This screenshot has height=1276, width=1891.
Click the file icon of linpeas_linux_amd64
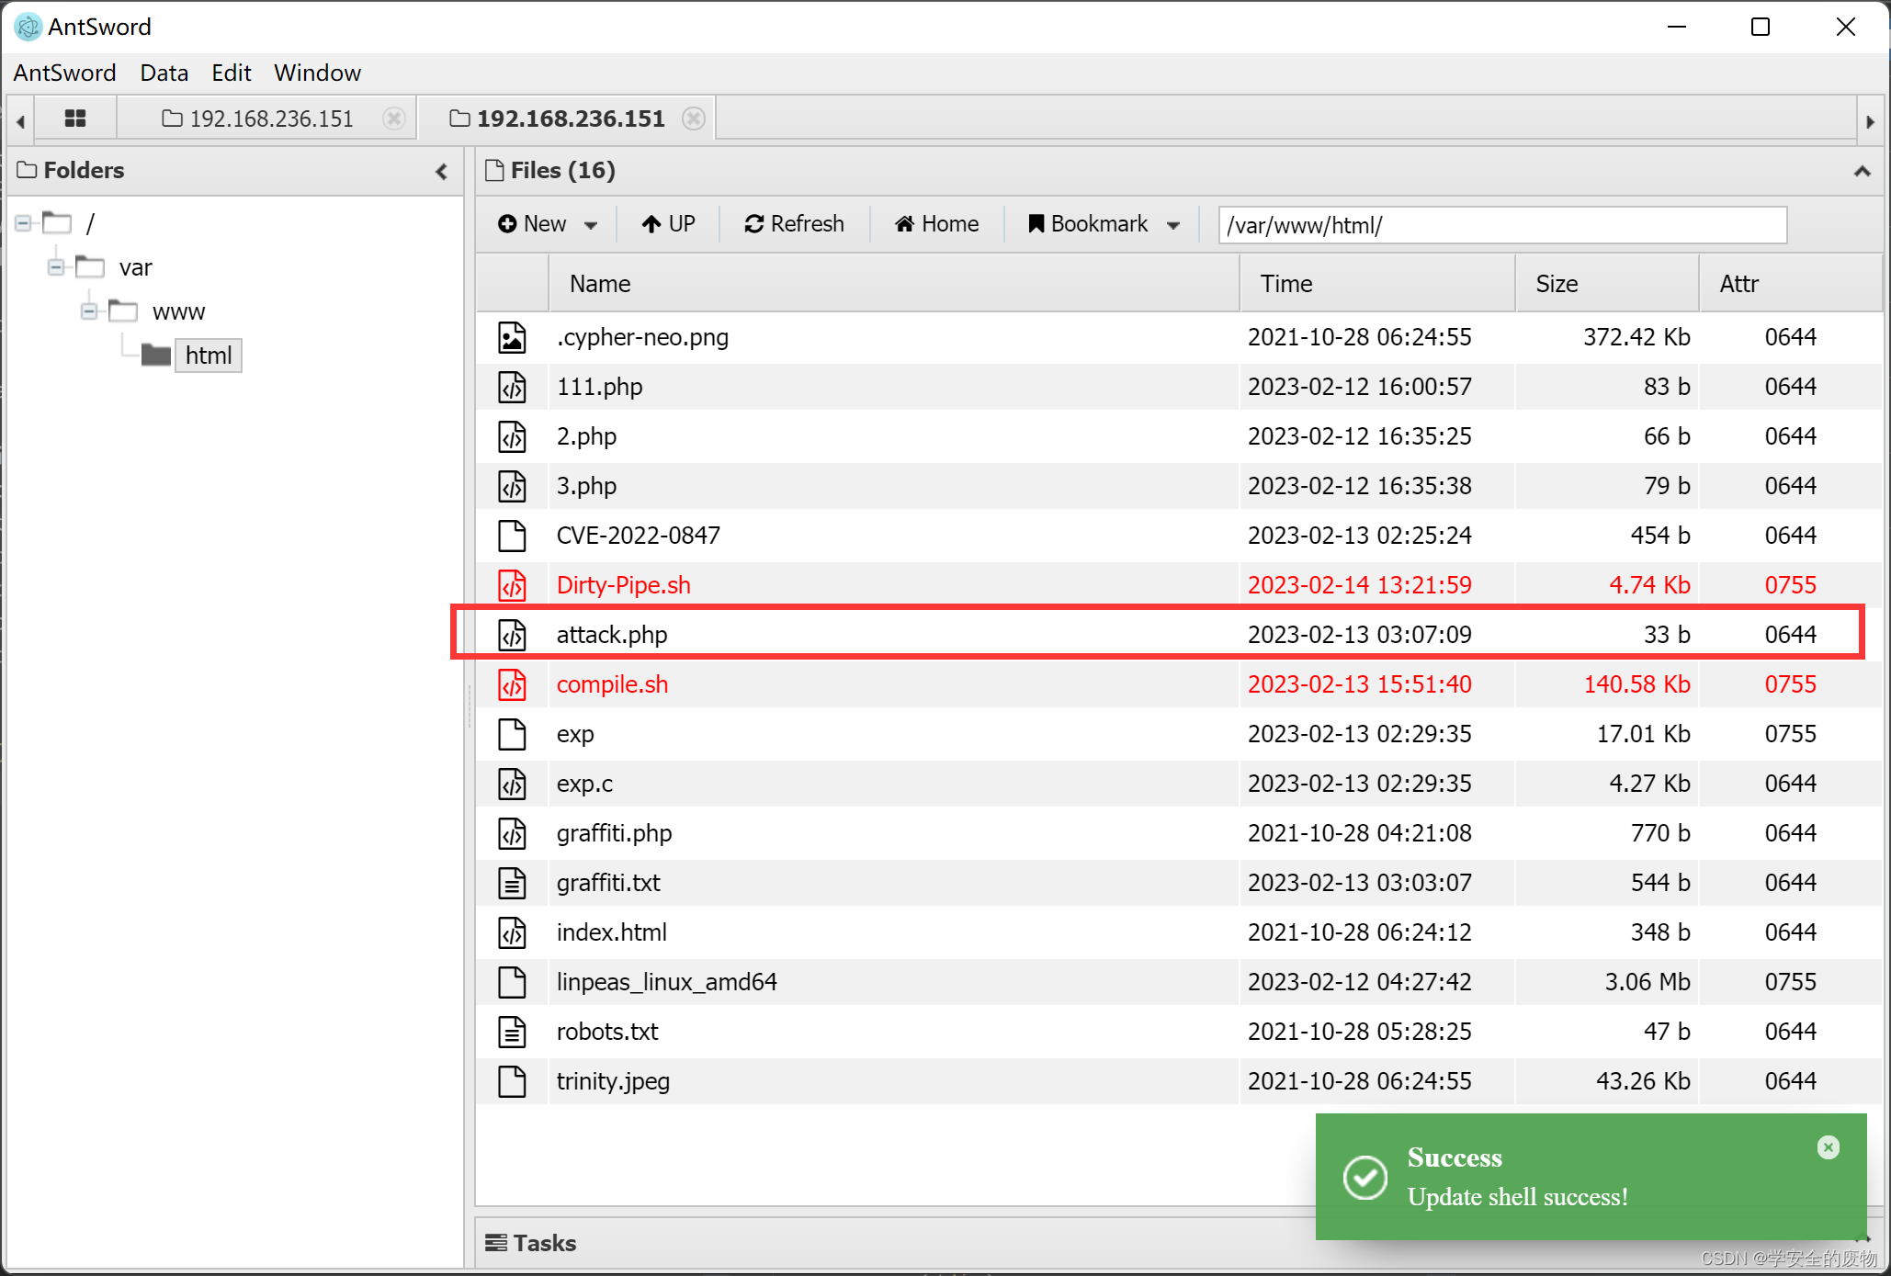click(x=512, y=982)
